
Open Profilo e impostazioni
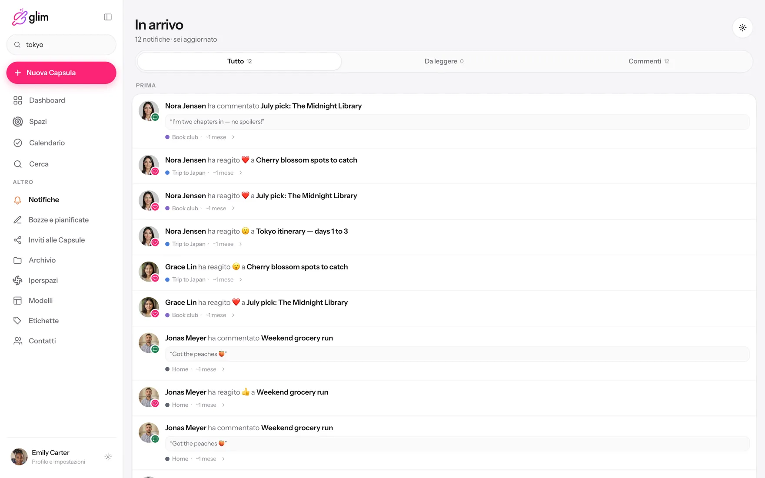pos(58,462)
